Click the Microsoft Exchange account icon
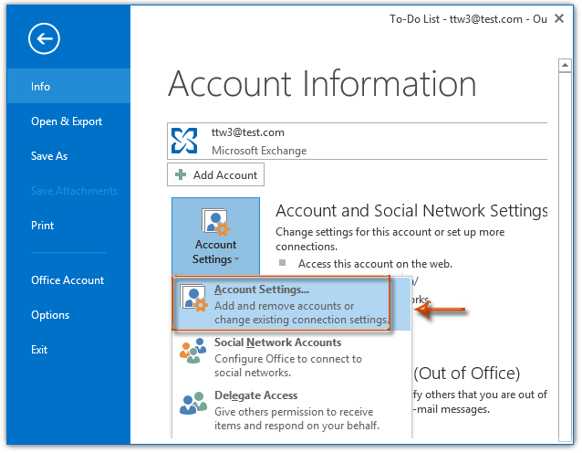The image size is (582, 453). (186, 141)
